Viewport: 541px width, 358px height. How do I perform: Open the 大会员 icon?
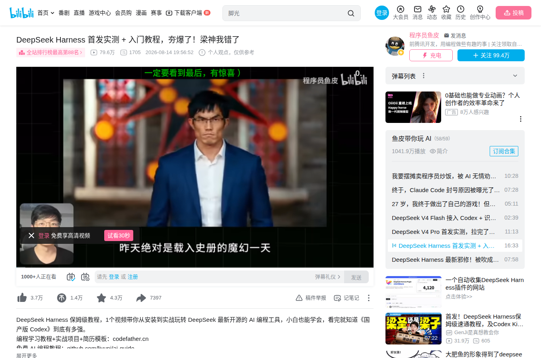(401, 9)
